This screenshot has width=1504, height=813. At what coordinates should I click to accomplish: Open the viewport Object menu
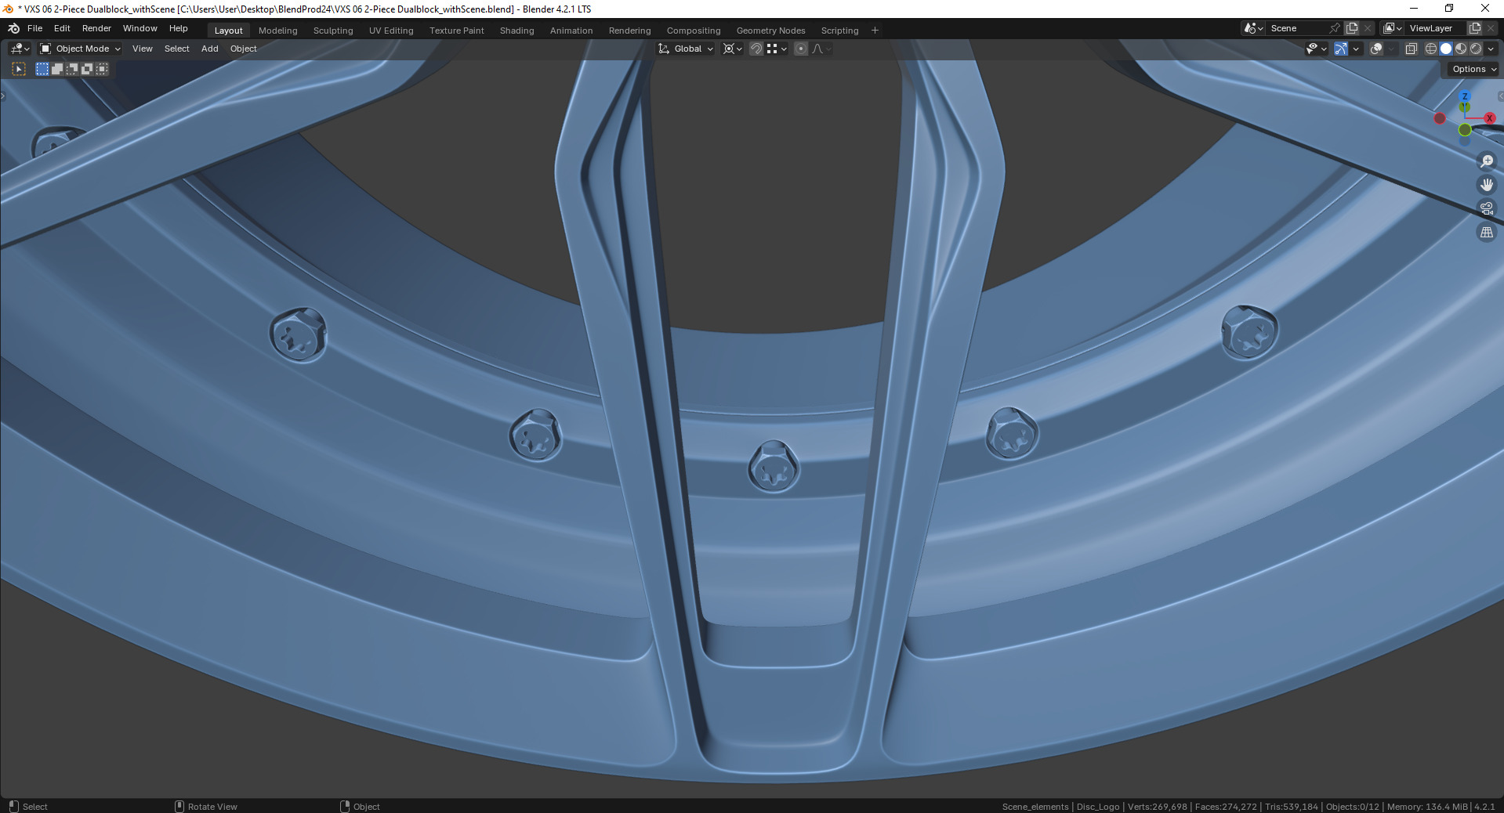244,49
